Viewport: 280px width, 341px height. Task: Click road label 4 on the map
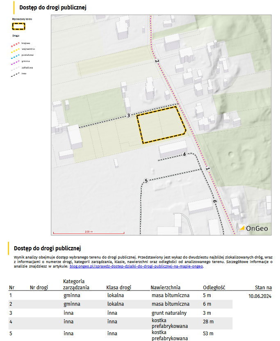click(x=184, y=154)
